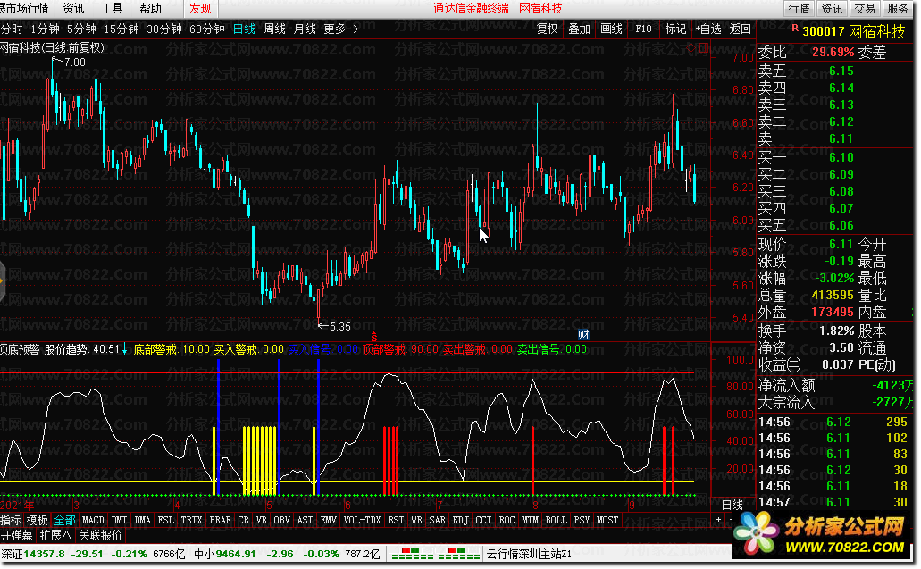Screen dimensions: 921x569
Task: Add stock with +自选 button
Action: pyautogui.click(x=708, y=29)
